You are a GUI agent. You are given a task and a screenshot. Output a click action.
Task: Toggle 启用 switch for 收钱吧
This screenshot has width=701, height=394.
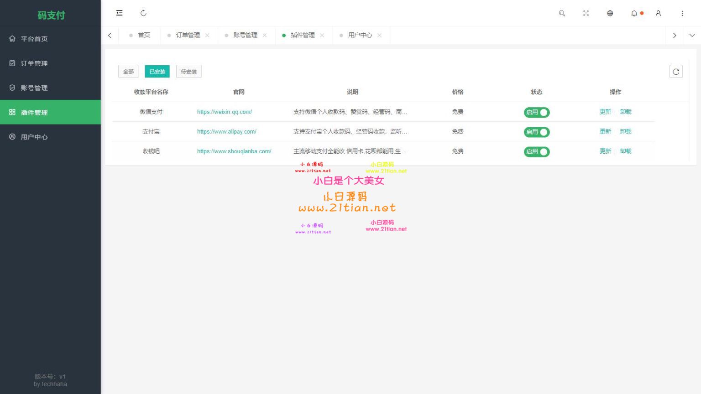click(x=537, y=151)
